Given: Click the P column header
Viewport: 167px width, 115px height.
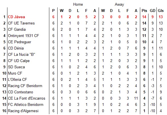Looking at the screenshot, I should click(x=53, y=11).
